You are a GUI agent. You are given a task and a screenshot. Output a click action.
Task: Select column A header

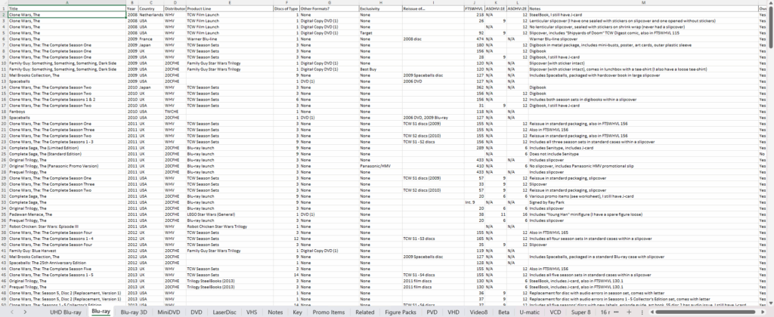click(x=67, y=3)
